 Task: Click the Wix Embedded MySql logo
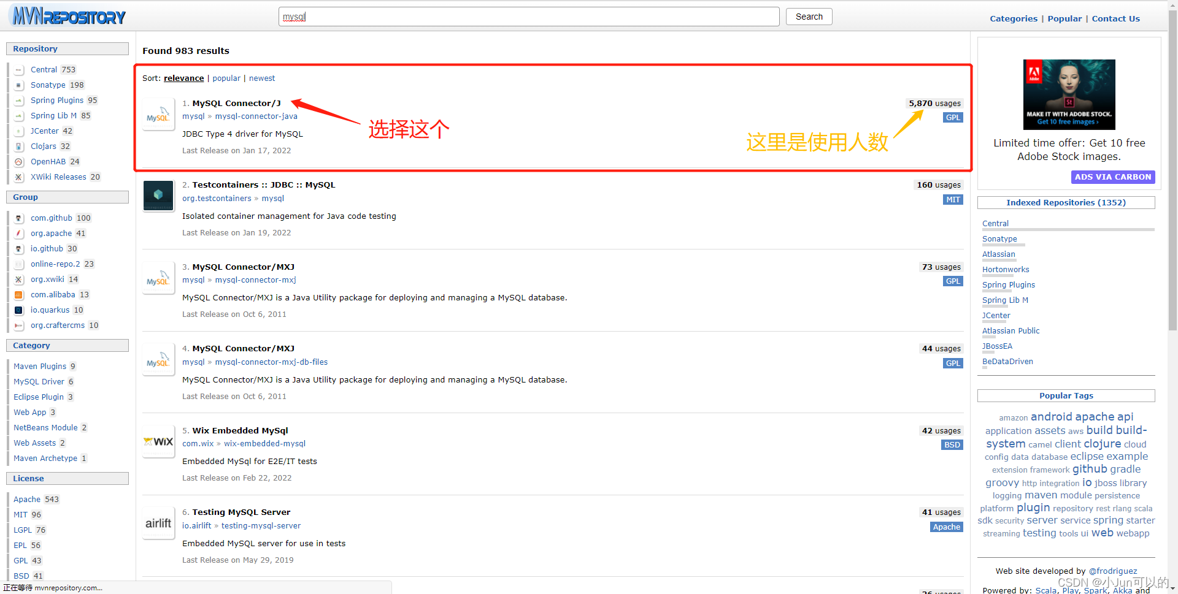158,441
